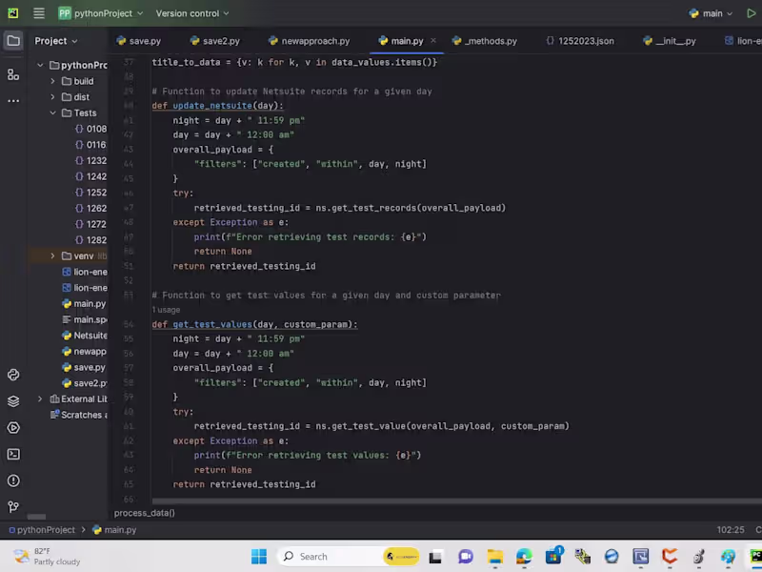Open the Git tool window icon
Screen dimensions: 762x572
click(x=13, y=507)
